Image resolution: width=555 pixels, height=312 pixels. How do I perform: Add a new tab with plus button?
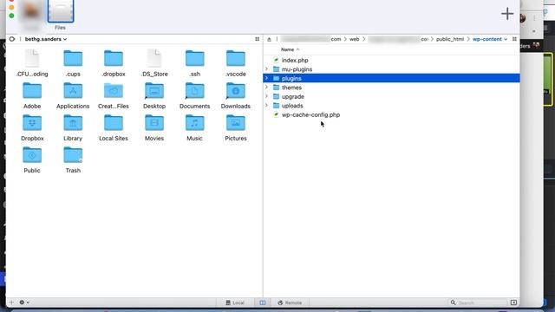click(x=507, y=14)
